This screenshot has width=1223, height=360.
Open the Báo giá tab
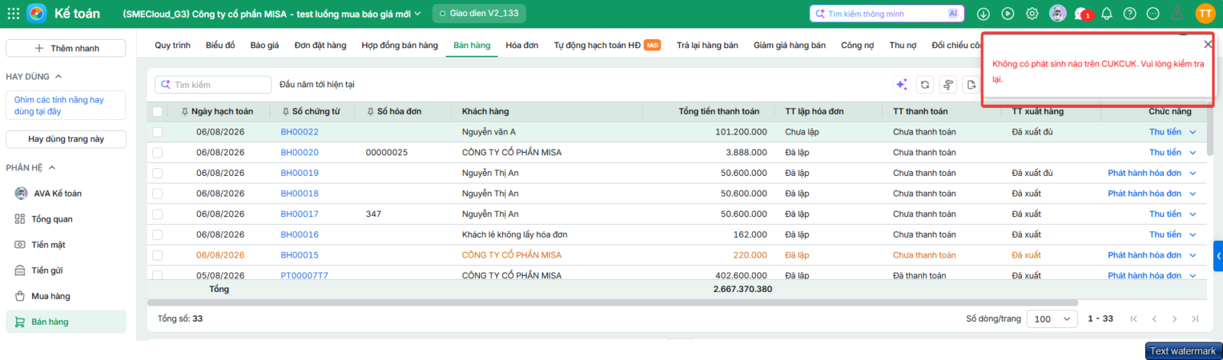click(264, 45)
